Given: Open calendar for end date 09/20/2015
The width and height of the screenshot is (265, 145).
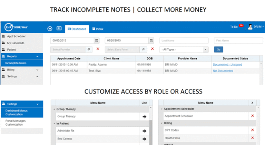Looking at the screenshot, I should [151, 40].
